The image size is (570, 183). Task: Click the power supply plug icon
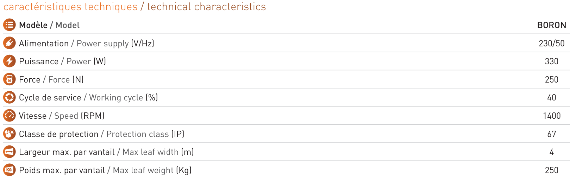10,43
